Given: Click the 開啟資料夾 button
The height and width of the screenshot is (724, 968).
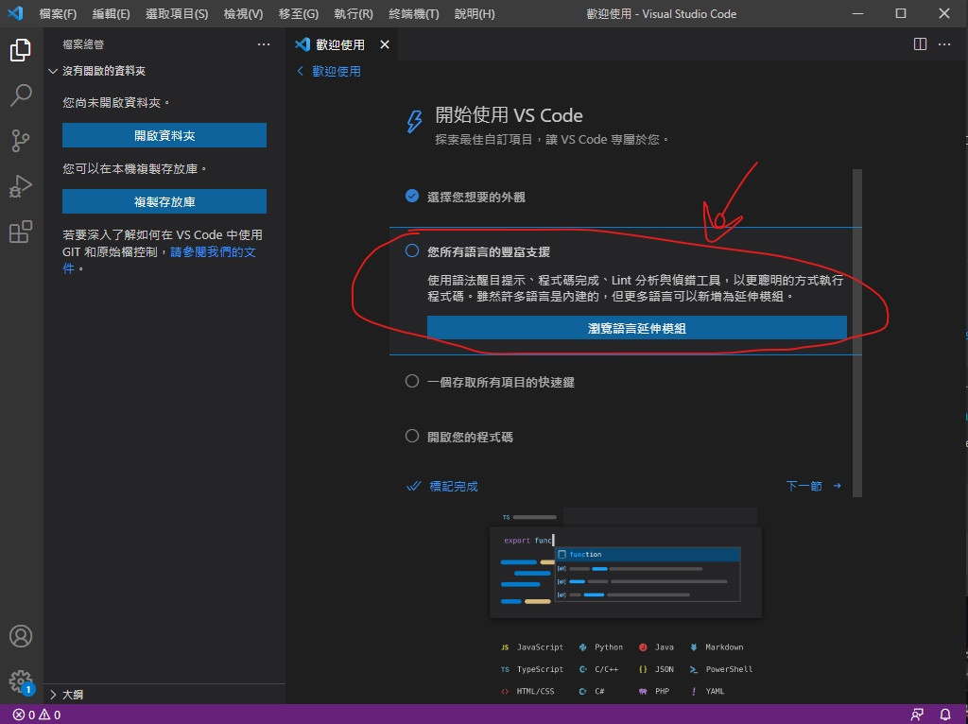Looking at the screenshot, I should (x=164, y=135).
